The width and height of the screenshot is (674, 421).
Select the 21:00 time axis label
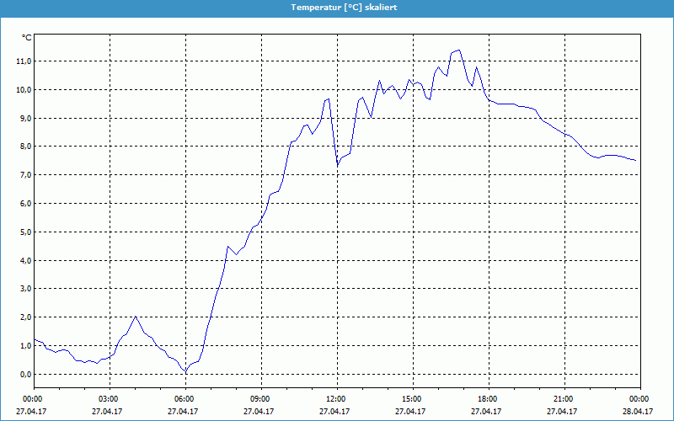564,399
